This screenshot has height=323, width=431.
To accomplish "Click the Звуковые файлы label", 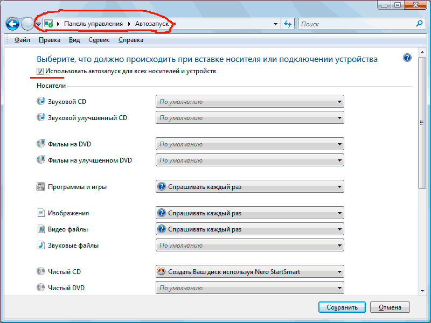I will [x=73, y=245].
